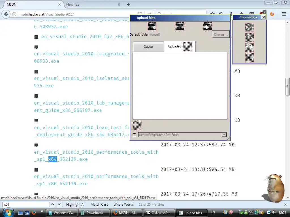Image resolution: width=290 pixels, height=217 pixels.
Task: Open the EN language bar selector
Action: coord(213,212)
